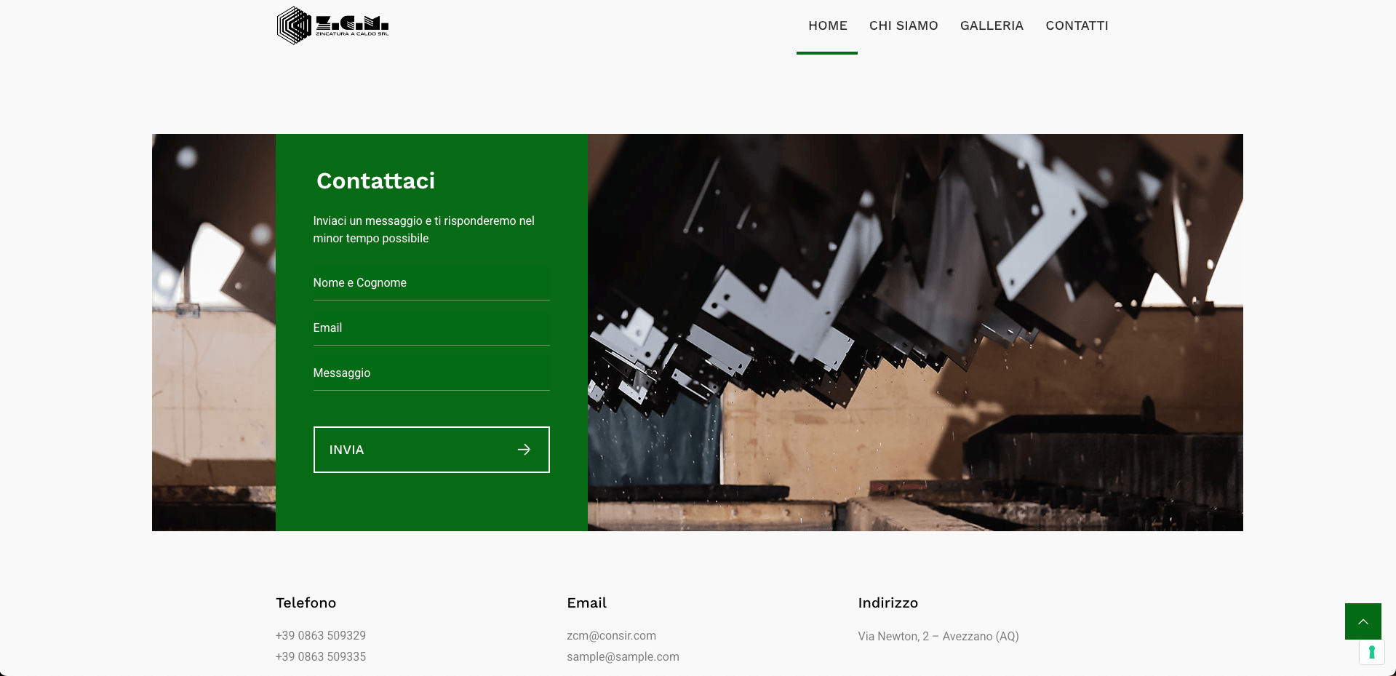This screenshot has height=676, width=1396.
Task: Call phone number +39 0863 509335
Action: tap(321, 657)
